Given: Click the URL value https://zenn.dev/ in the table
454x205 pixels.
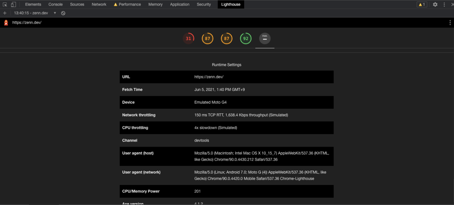Looking at the screenshot, I should pos(209,77).
